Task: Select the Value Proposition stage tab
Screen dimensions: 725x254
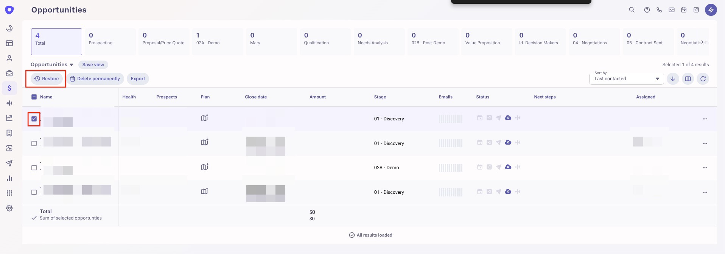Action: click(487, 42)
